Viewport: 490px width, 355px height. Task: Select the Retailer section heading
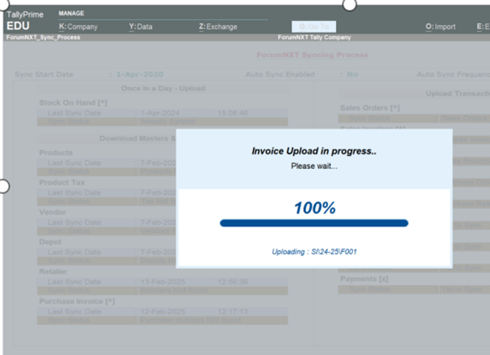pyautogui.click(x=53, y=271)
